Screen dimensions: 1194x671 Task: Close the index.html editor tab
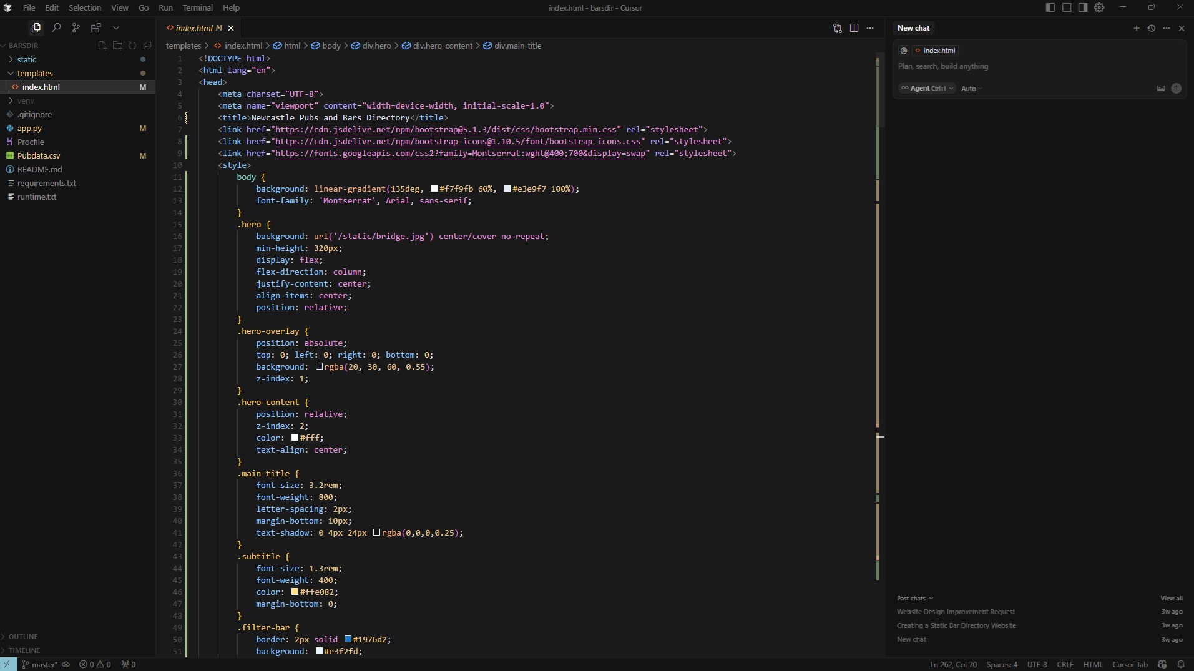tap(231, 28)
